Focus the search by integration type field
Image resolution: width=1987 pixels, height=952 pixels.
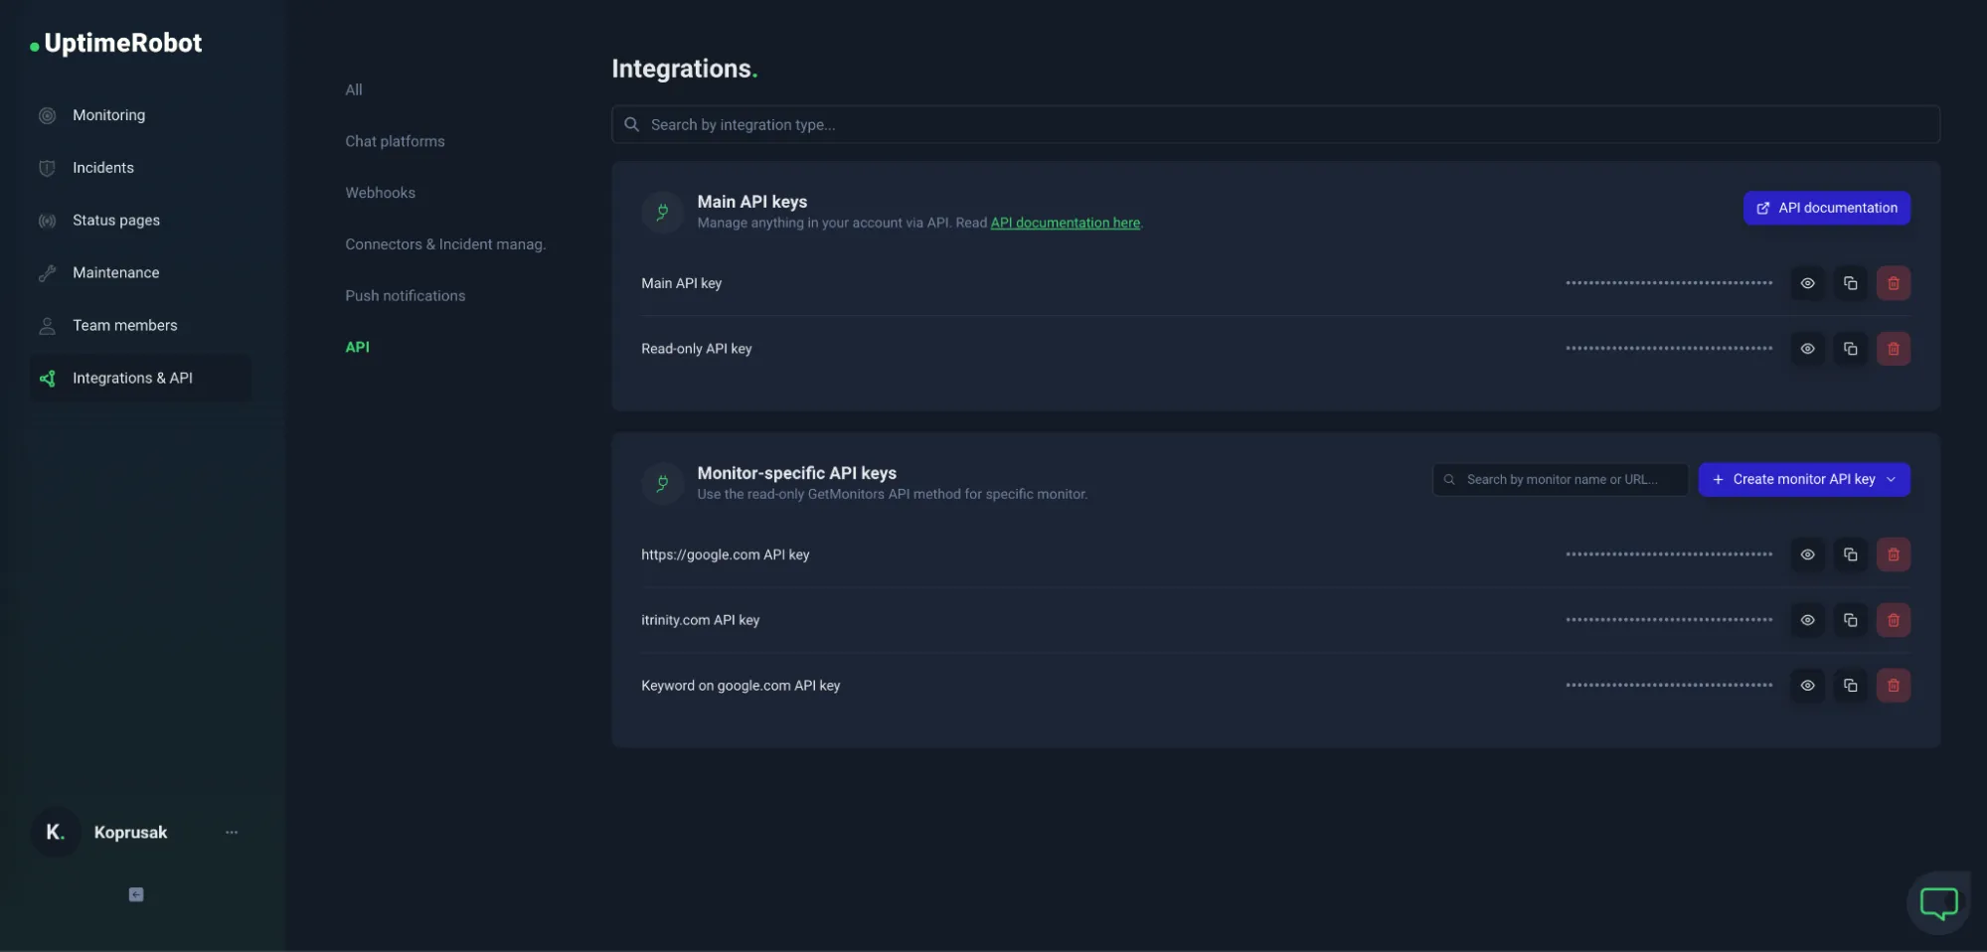coord(1275,125)
